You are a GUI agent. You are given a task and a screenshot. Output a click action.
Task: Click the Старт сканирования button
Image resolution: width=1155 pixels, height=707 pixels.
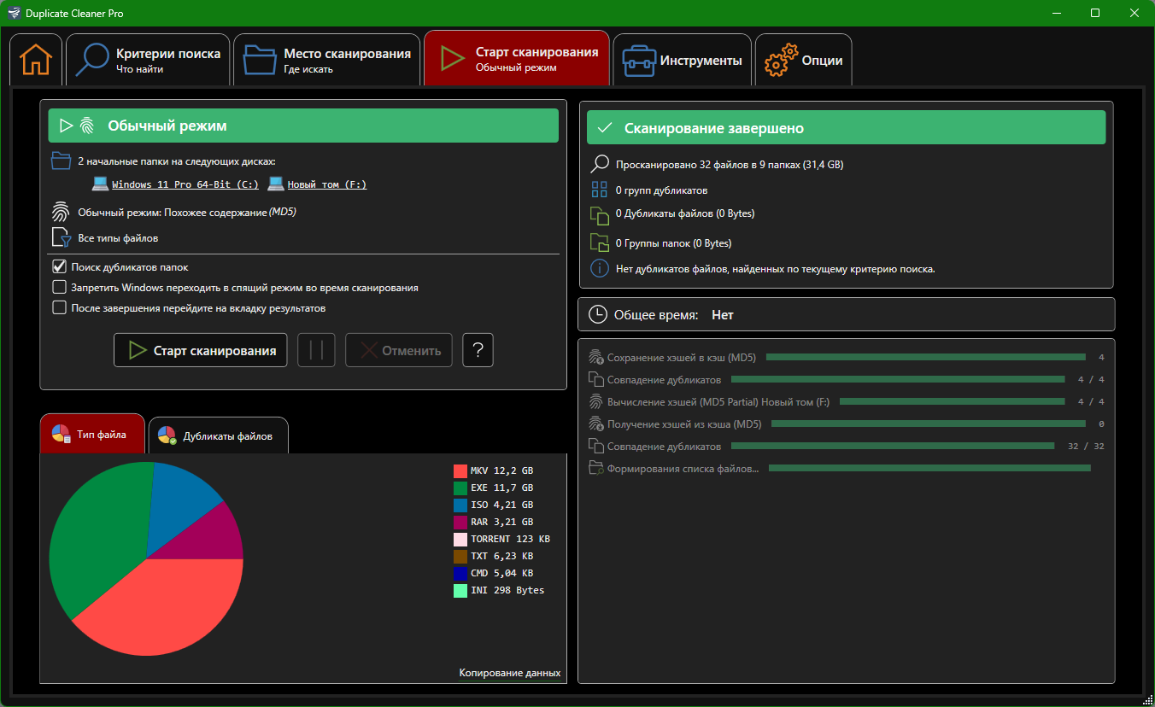coord(201,350)
